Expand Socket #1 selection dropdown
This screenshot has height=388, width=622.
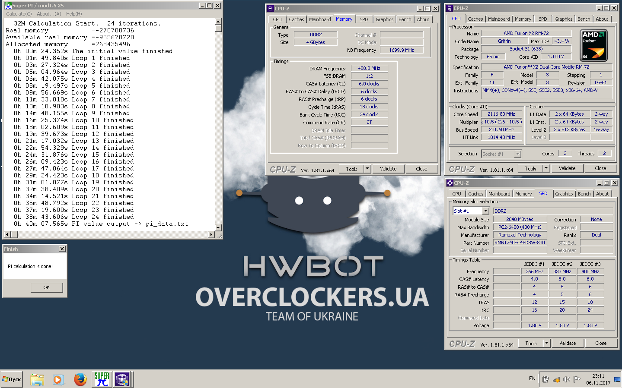coord(517,154)
